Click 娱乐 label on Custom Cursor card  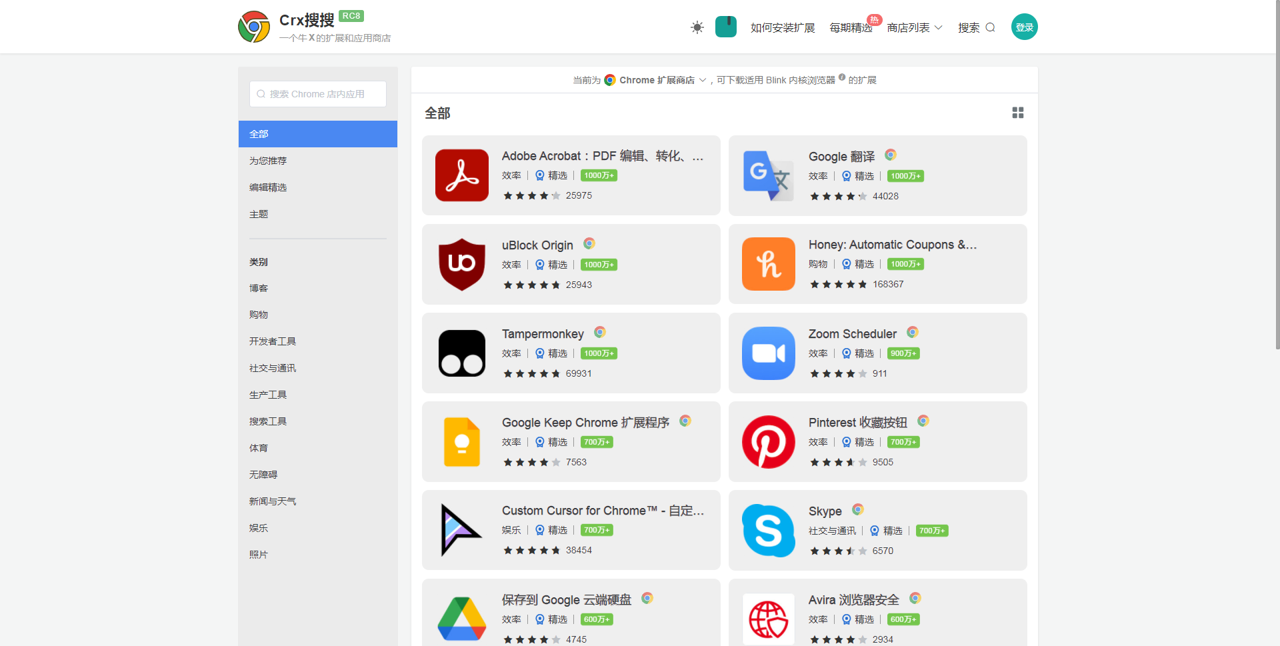point(511,530)
